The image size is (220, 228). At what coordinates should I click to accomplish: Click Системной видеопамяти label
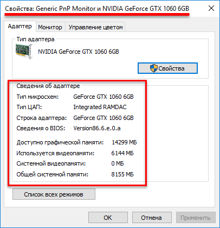tap(51, 163)
